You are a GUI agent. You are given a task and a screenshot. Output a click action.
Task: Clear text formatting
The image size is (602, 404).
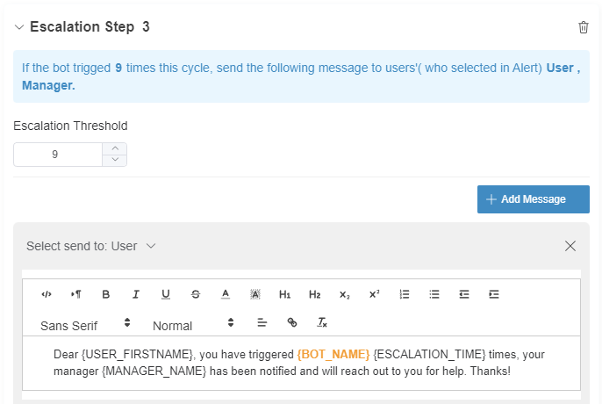click(322, 323)
